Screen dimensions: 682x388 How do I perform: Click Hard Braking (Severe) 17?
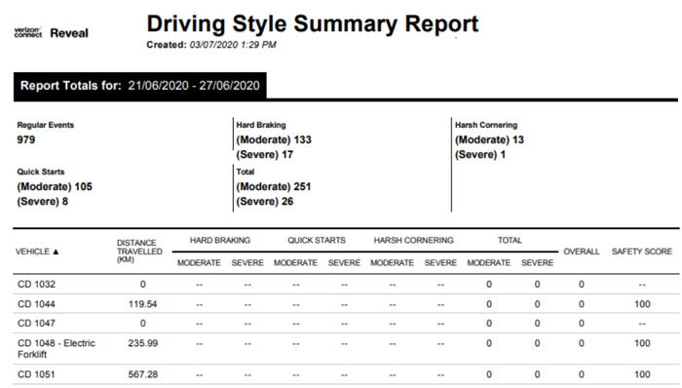[x=264, y=155]
